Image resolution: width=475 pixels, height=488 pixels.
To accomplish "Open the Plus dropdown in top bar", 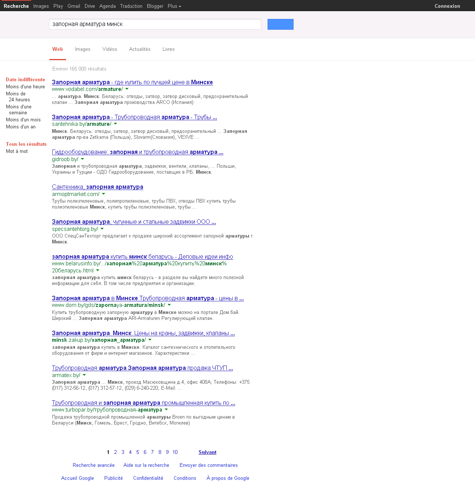I will (174, 6).
